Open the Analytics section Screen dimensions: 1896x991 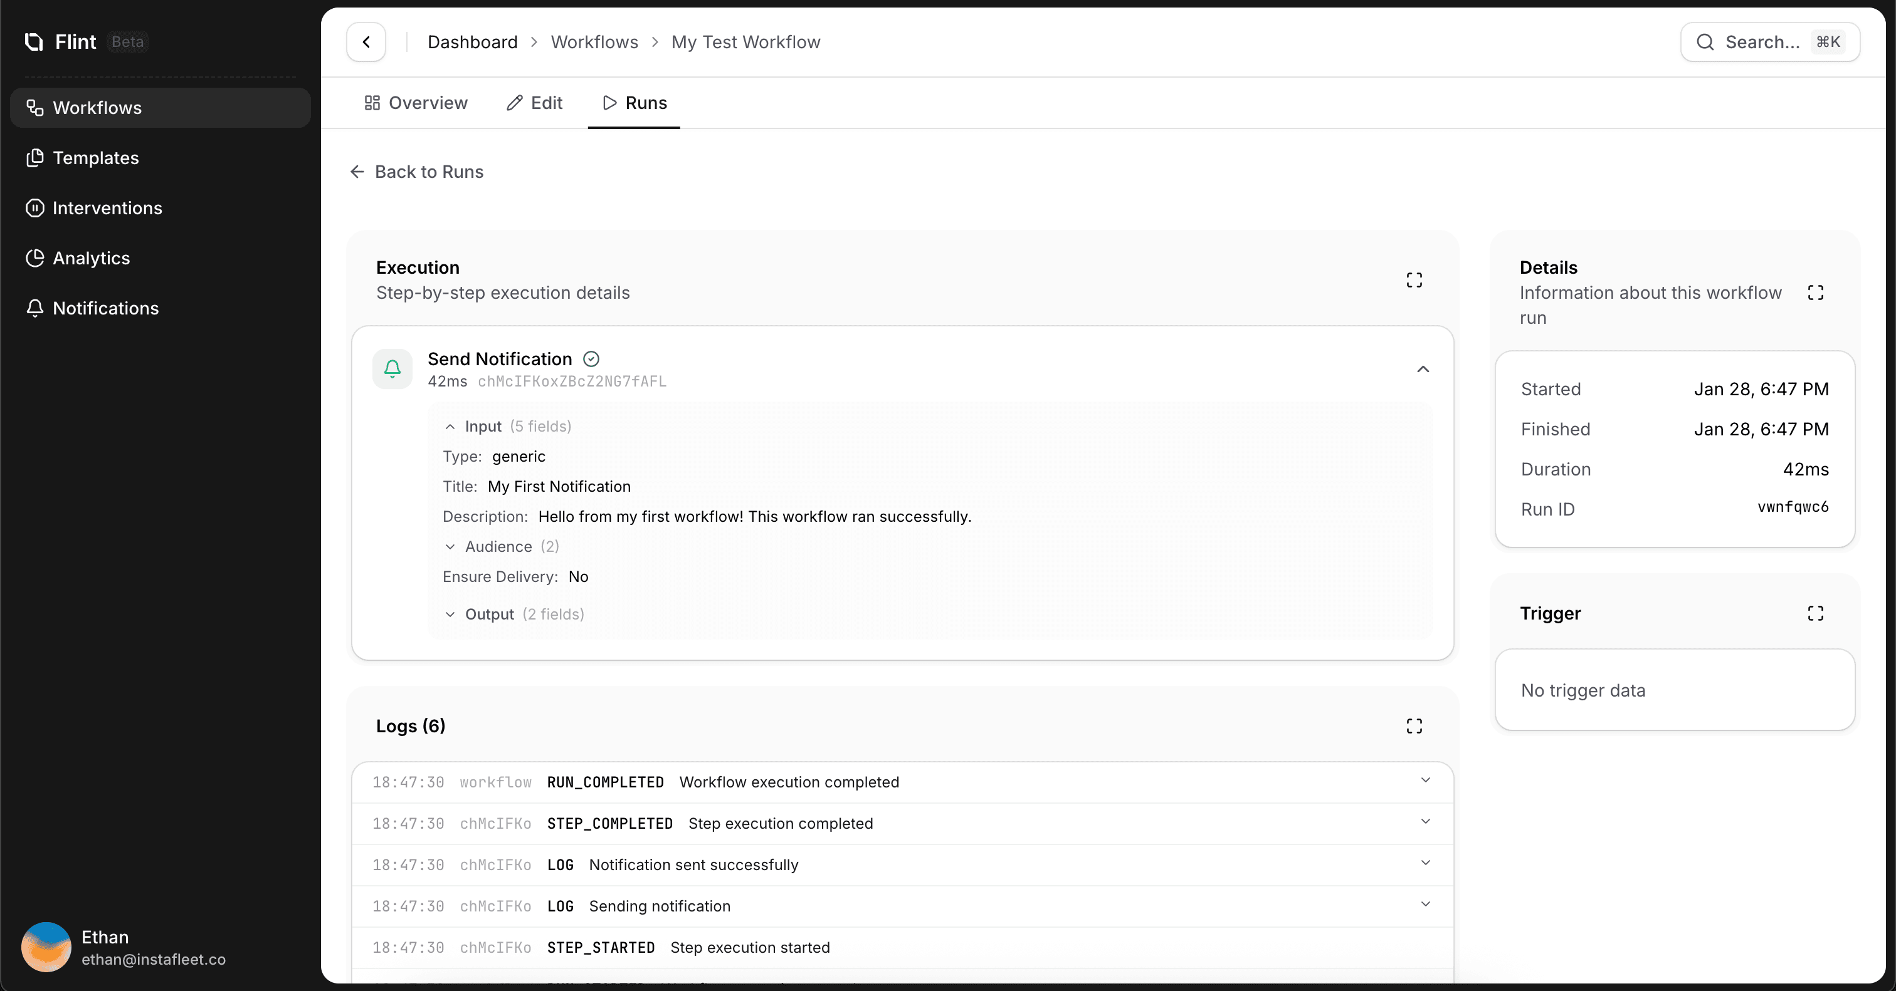92,257
